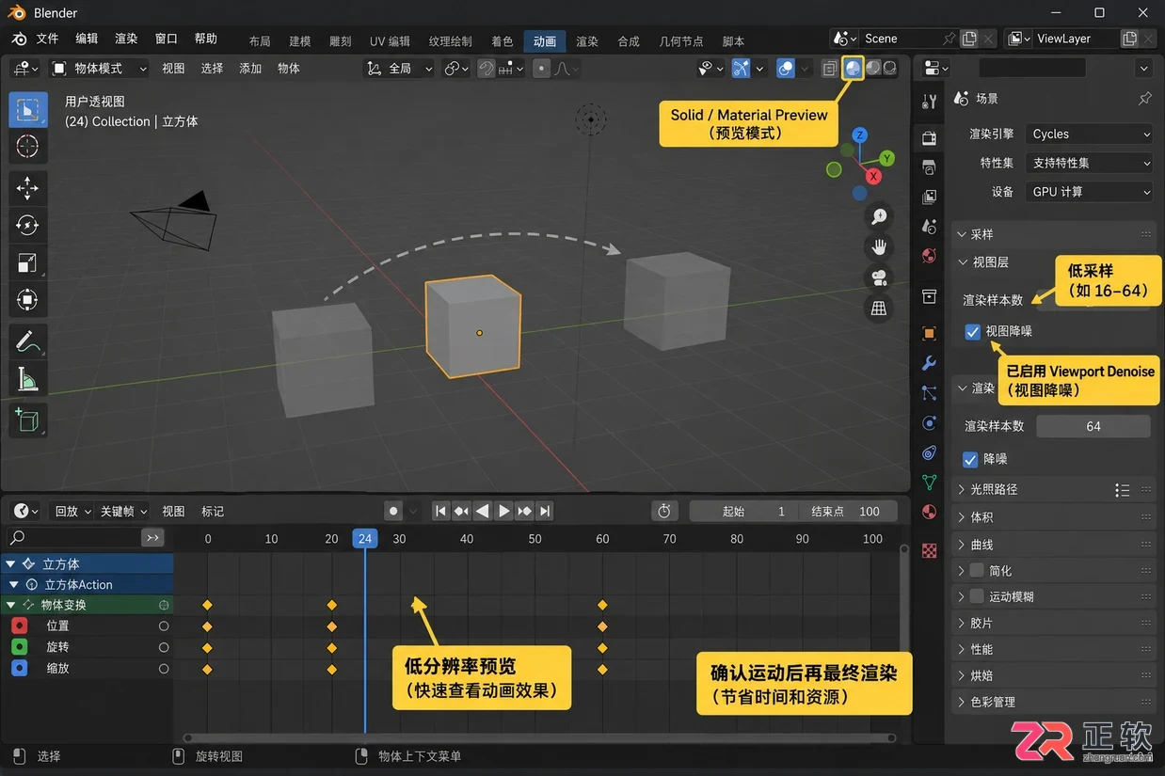Click the pan view hand icon
1165x776 pixels.
(x=879, y=247)
